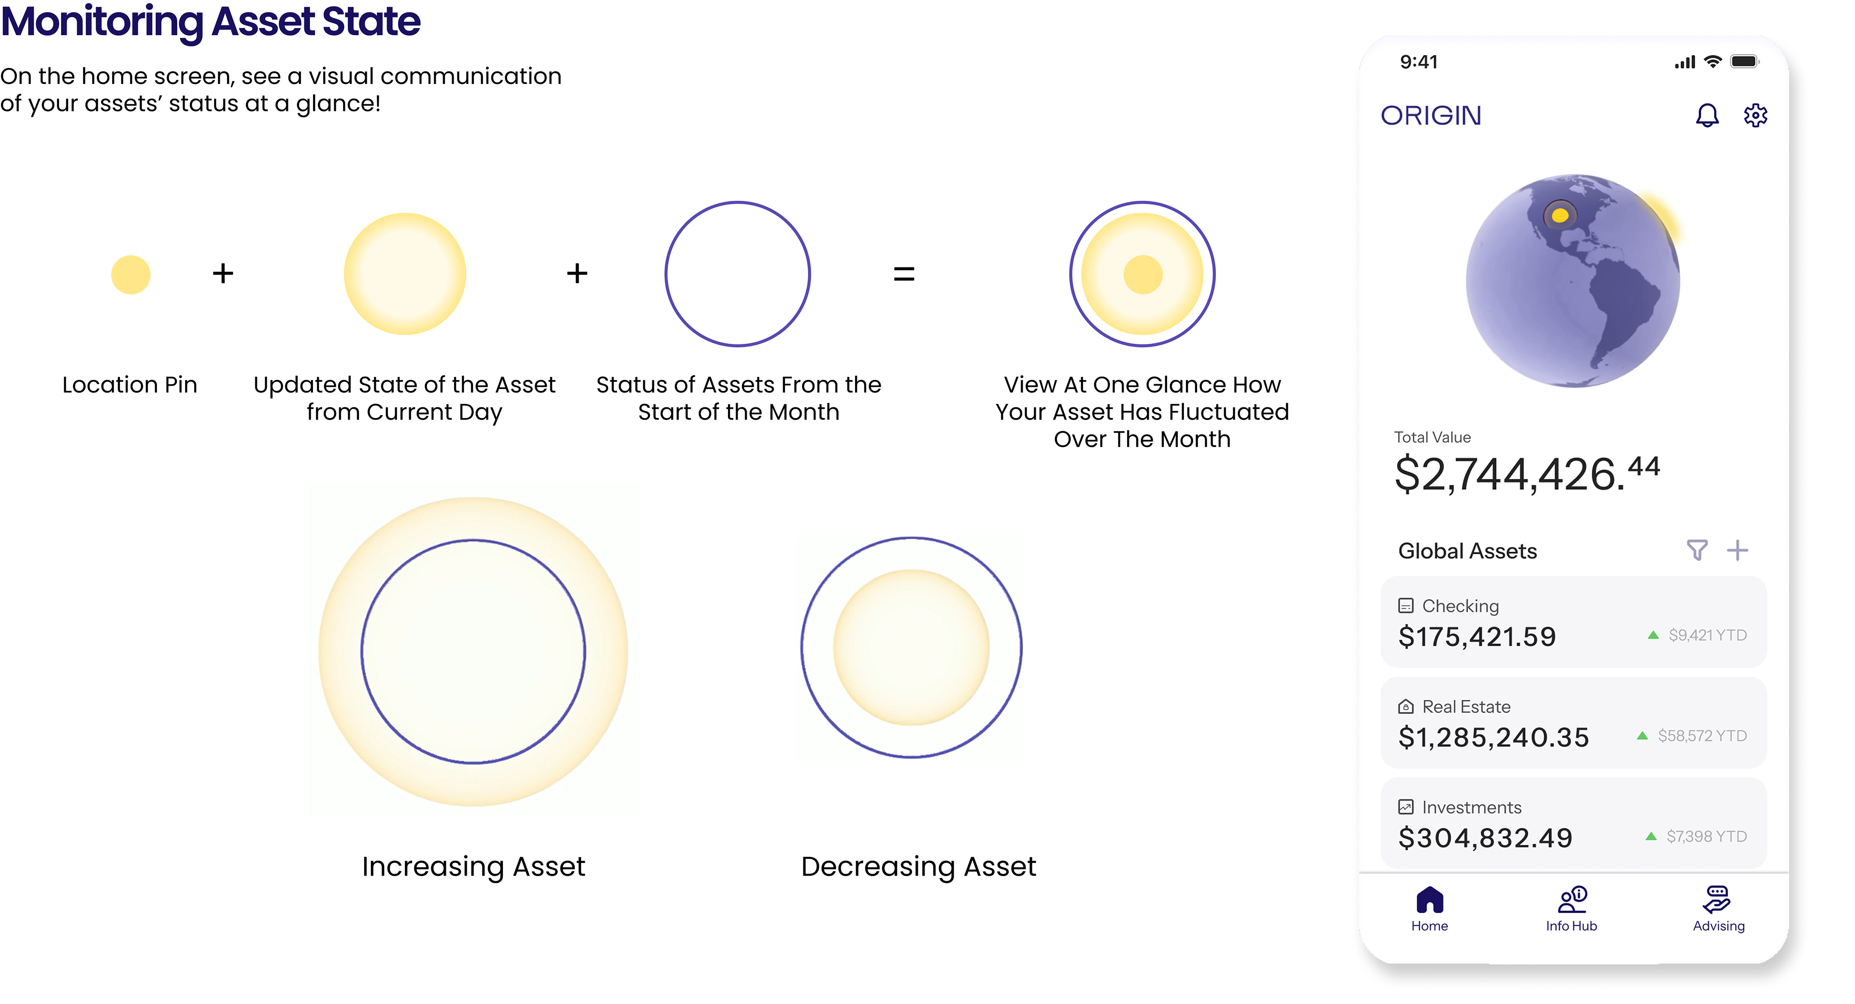Open the Real Estate $1,285,240.35 card
The height and width of the screenshot is (1004, 1855).
(1573, 723)
